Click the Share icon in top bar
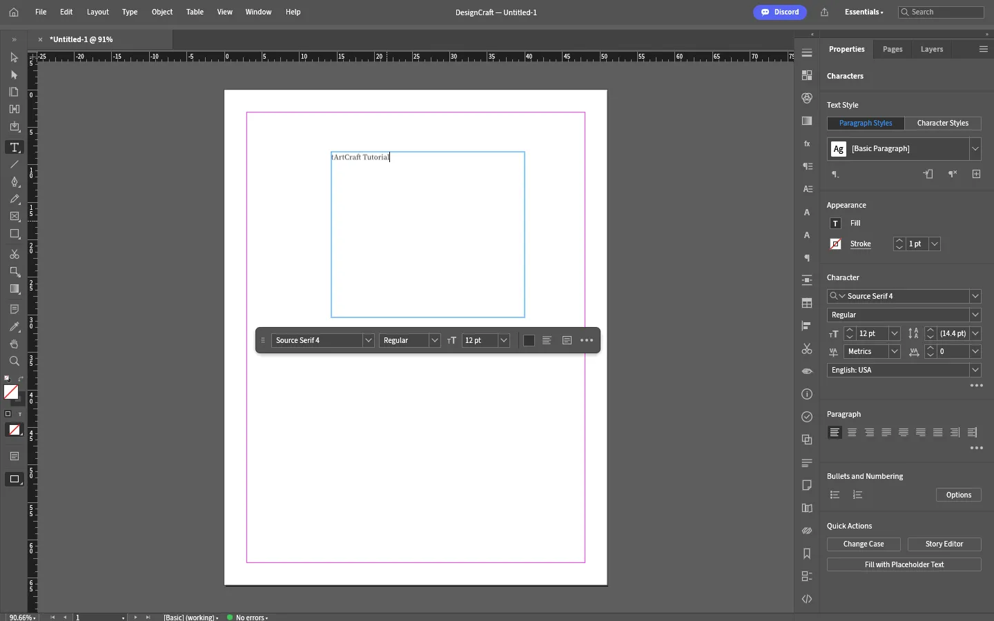The image size is (994, 621). [x=826, y=12]
